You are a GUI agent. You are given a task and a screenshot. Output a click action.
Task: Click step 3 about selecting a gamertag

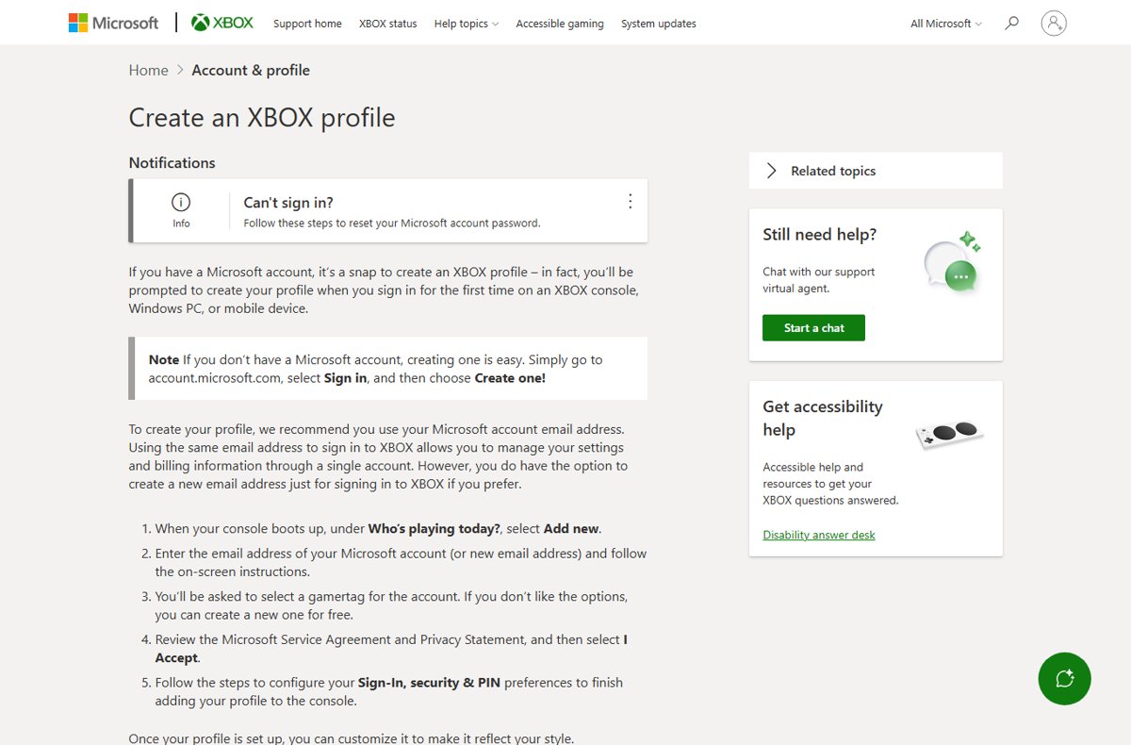(x=391, y=605)
